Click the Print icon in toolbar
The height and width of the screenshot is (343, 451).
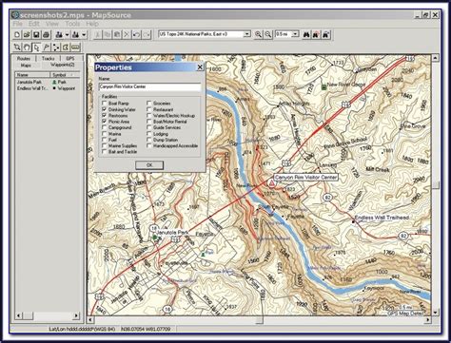pos(46,34)
